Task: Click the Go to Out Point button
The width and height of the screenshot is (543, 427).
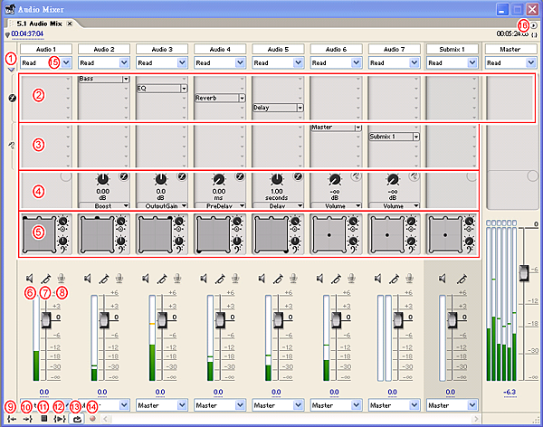Action: pyautogui.click(x=26, y=419)
